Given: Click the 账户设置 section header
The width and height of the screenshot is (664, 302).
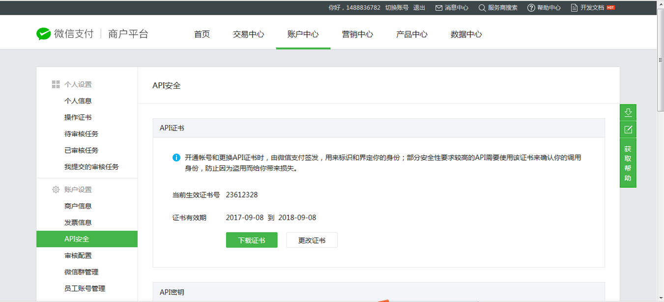Looking at the screenshot, I should [78, 190].
